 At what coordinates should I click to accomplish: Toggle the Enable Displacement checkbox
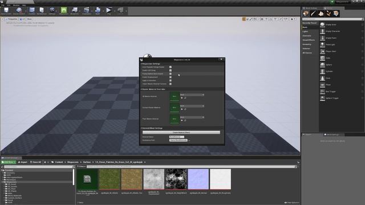pyautogui.click(x=171, y=77)
